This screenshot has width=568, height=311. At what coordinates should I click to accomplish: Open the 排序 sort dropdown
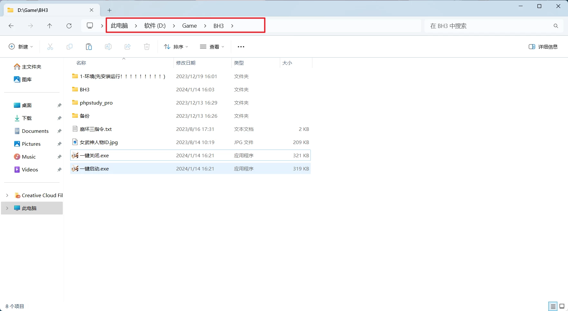(x=176, y=47)
